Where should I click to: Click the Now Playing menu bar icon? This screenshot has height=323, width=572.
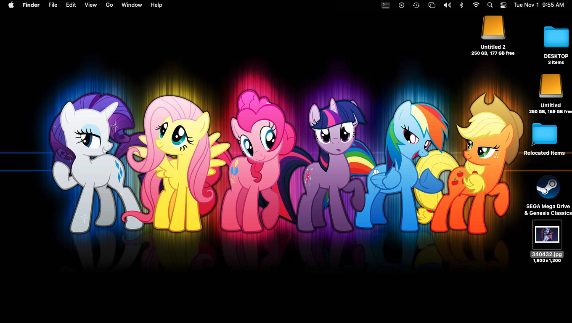pos(401,5)
